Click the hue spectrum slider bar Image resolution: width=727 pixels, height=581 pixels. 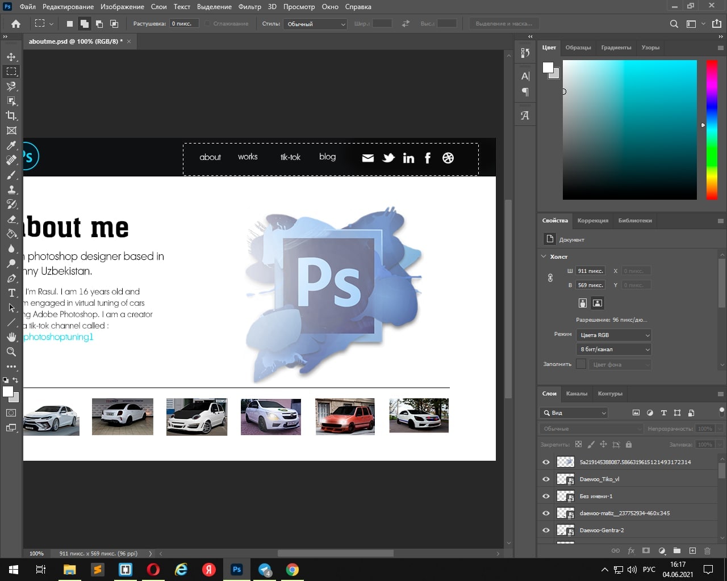[x=712, y=129]
